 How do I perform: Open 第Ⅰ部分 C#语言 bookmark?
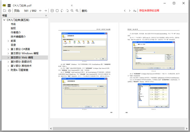[x=20, y=49]
